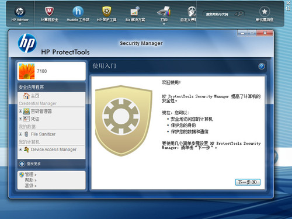Image resolution: width=292 pixels, height=219 pixels.
Task: Click the Credential Manager section label
Action: point(38,103)
